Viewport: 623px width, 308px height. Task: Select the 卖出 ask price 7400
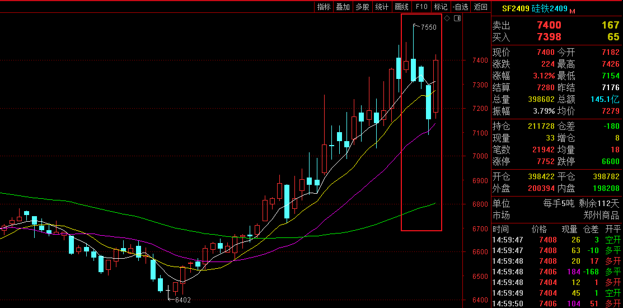tap(548, 25)
